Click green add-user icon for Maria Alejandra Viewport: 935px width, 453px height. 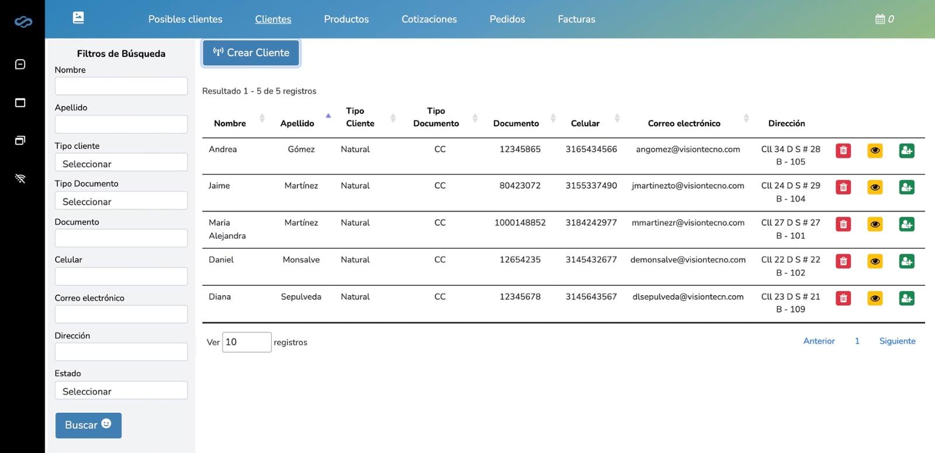906,224
